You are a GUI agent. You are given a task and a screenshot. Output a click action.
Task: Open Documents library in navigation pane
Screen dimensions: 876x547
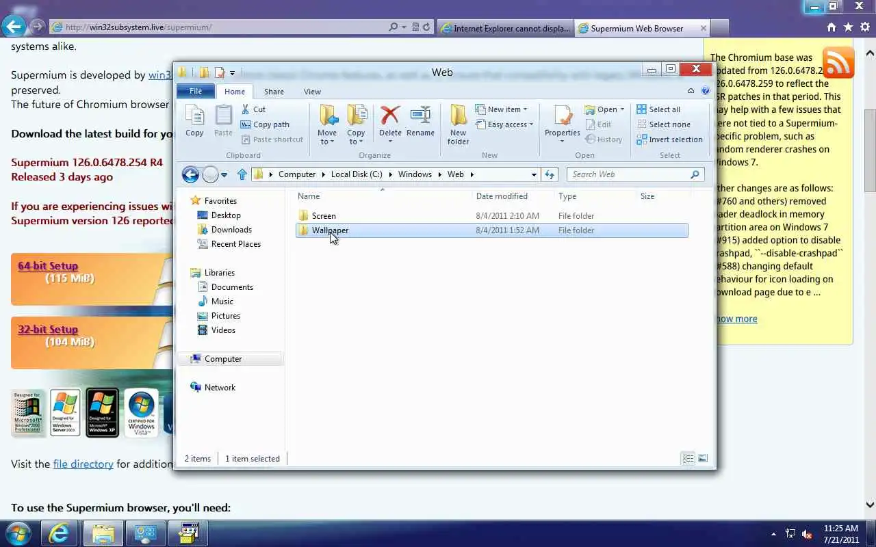(232, 287)
